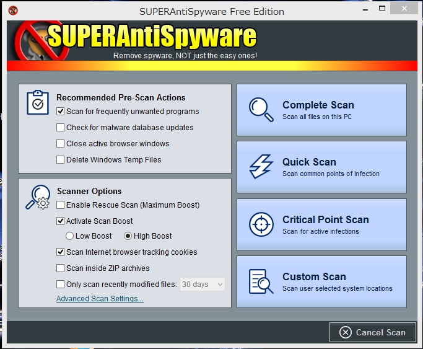The width and height of the screenshot is (423, 349).
Task: Tick Delete Windows Temp Files checkbox
Action: click(60, 159)
